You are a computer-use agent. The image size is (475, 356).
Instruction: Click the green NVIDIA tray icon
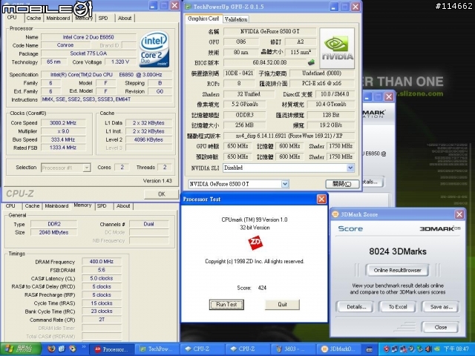pyautogui.click(x=436, y=349)
